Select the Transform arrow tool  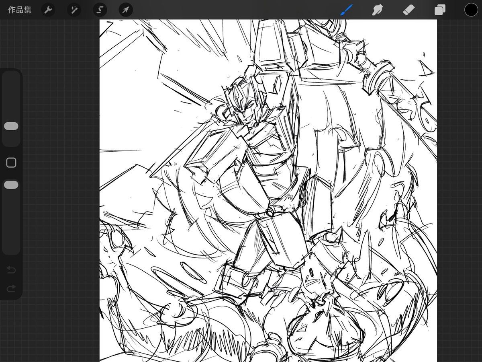point(126,10)
